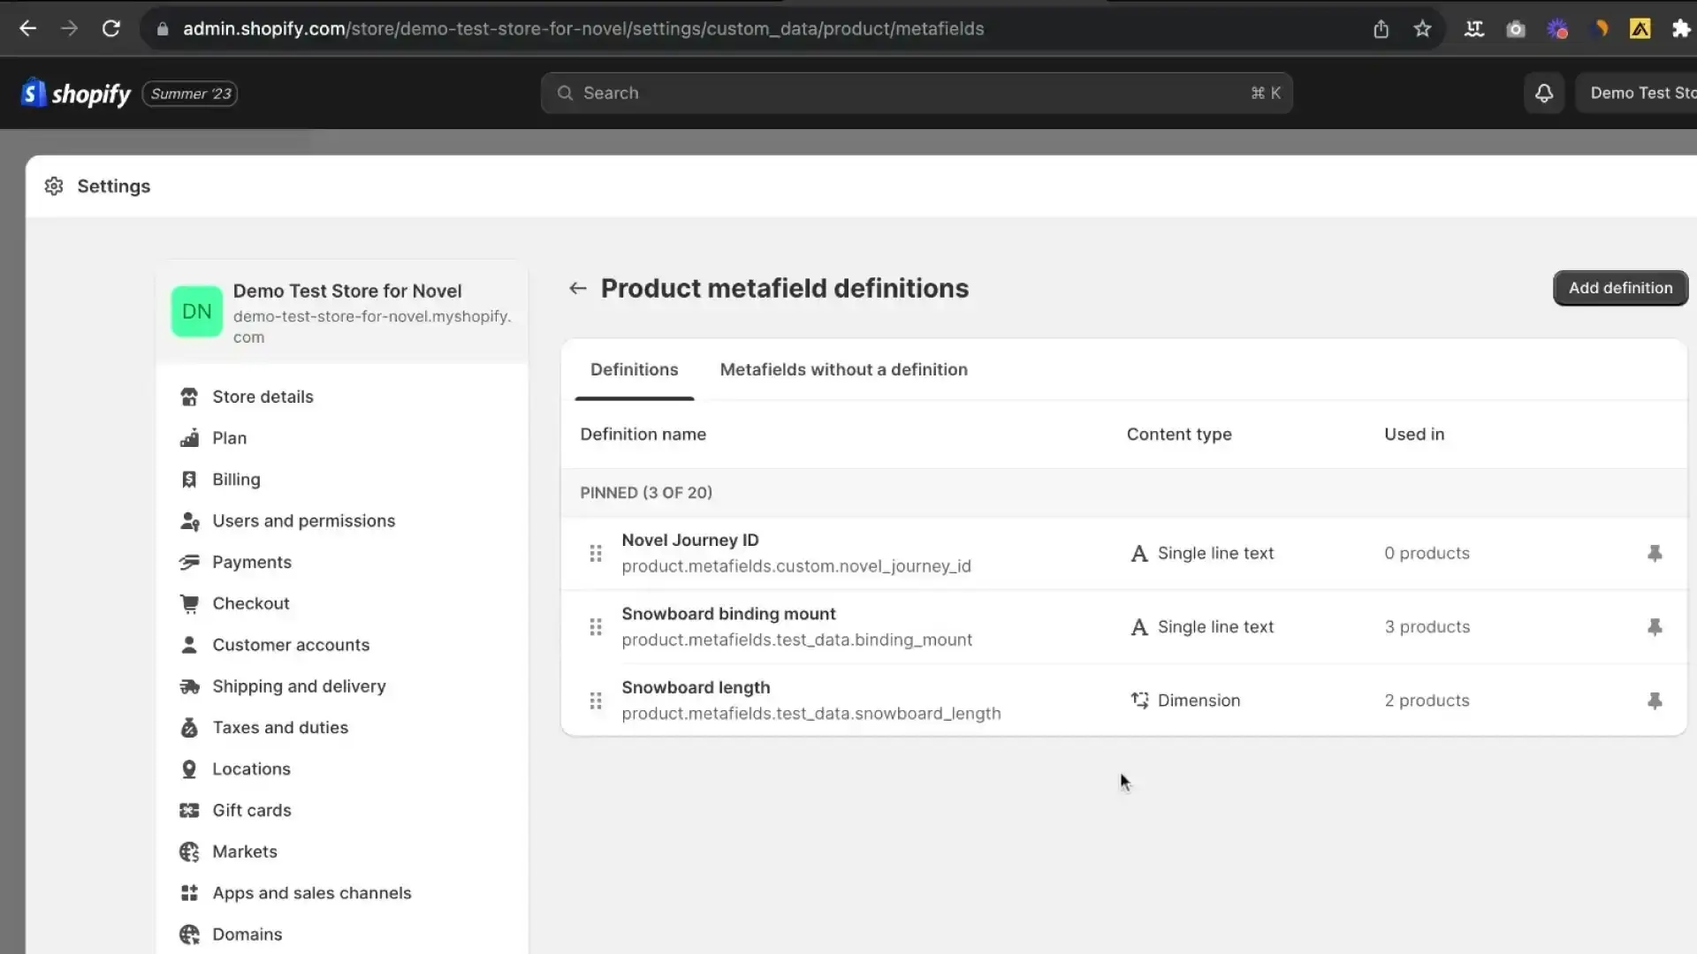
Task: Click Add definition button
Action: (x=1619, y=289)
